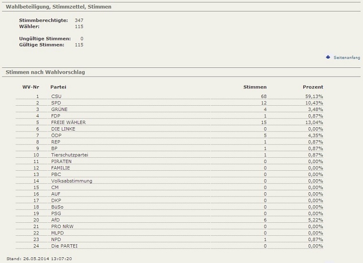
Task: Click WV-Nr 24 cell
Action: pos(36,246)
